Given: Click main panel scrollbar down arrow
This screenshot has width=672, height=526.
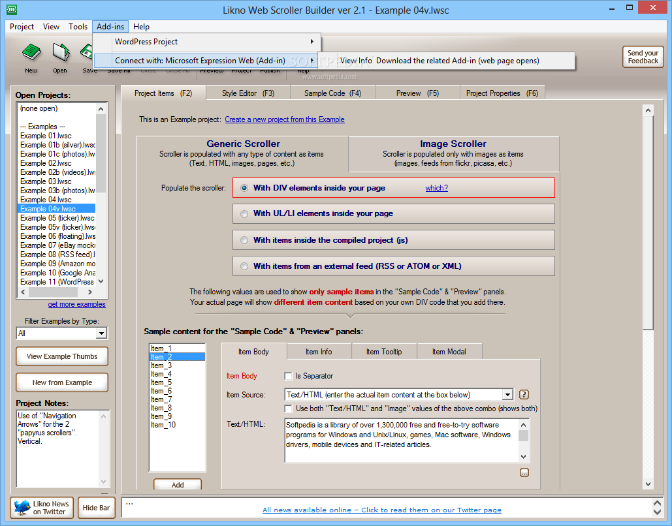Looking at the screenshot, I should click(x=648, y=484).
